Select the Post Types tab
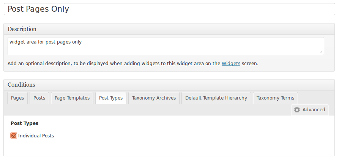This screenshot has width=339, height=162. (111, 98)
